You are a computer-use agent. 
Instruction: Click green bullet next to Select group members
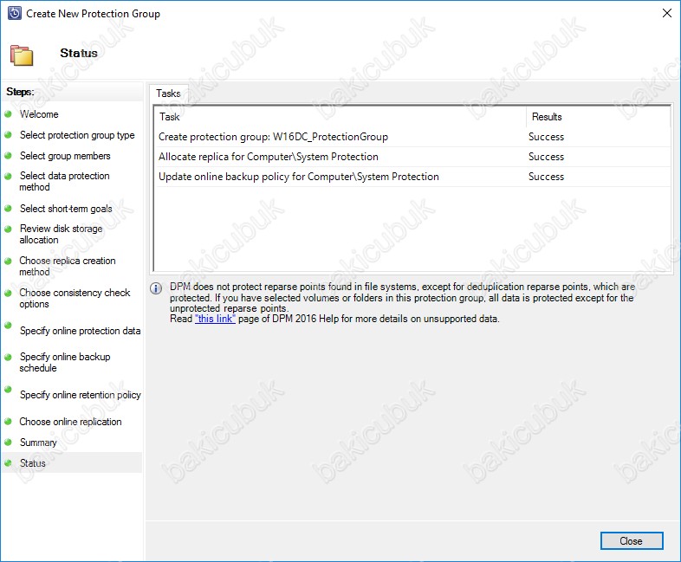[8, 155]
